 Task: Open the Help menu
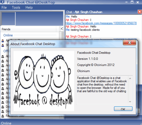(29, 8)
